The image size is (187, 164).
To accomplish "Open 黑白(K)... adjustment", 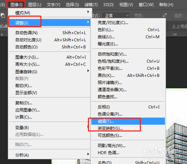I will click(x=128, y=76).
